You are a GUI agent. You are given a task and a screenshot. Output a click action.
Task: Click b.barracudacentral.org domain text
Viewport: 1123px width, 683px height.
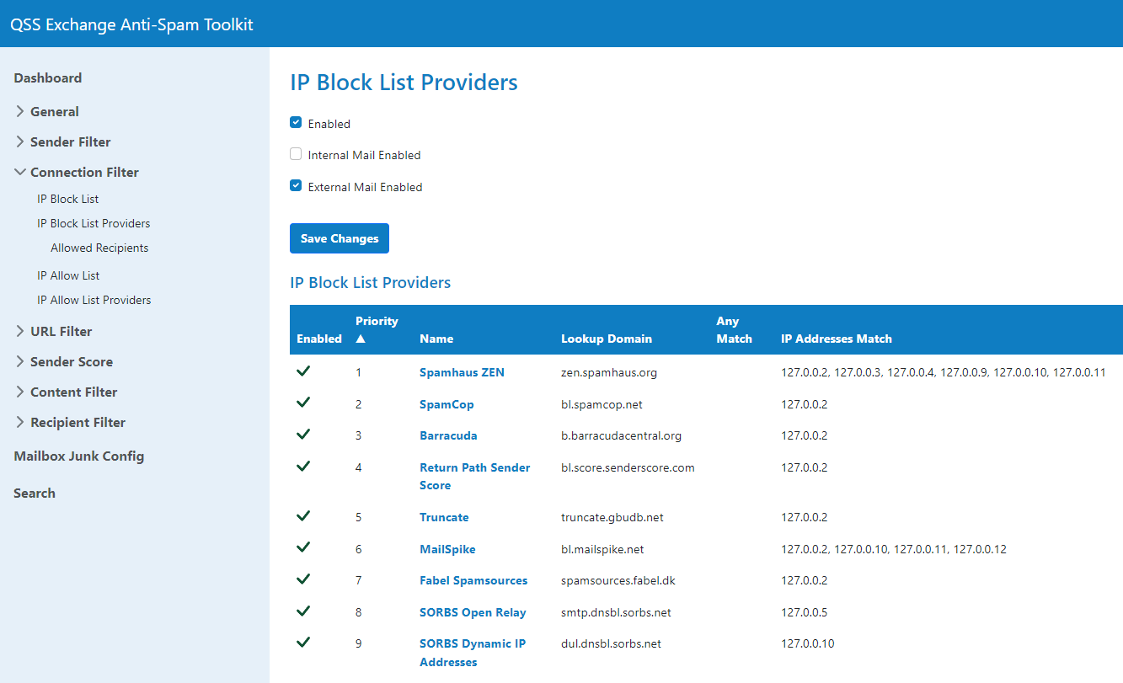click(x=622, y=435)
